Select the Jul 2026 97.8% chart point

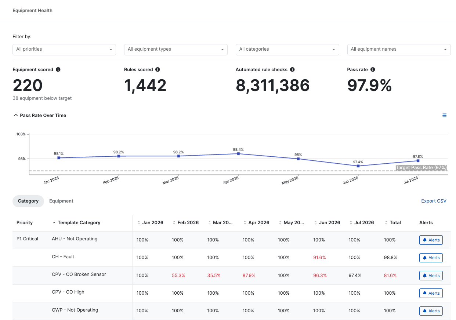point(418,161)
